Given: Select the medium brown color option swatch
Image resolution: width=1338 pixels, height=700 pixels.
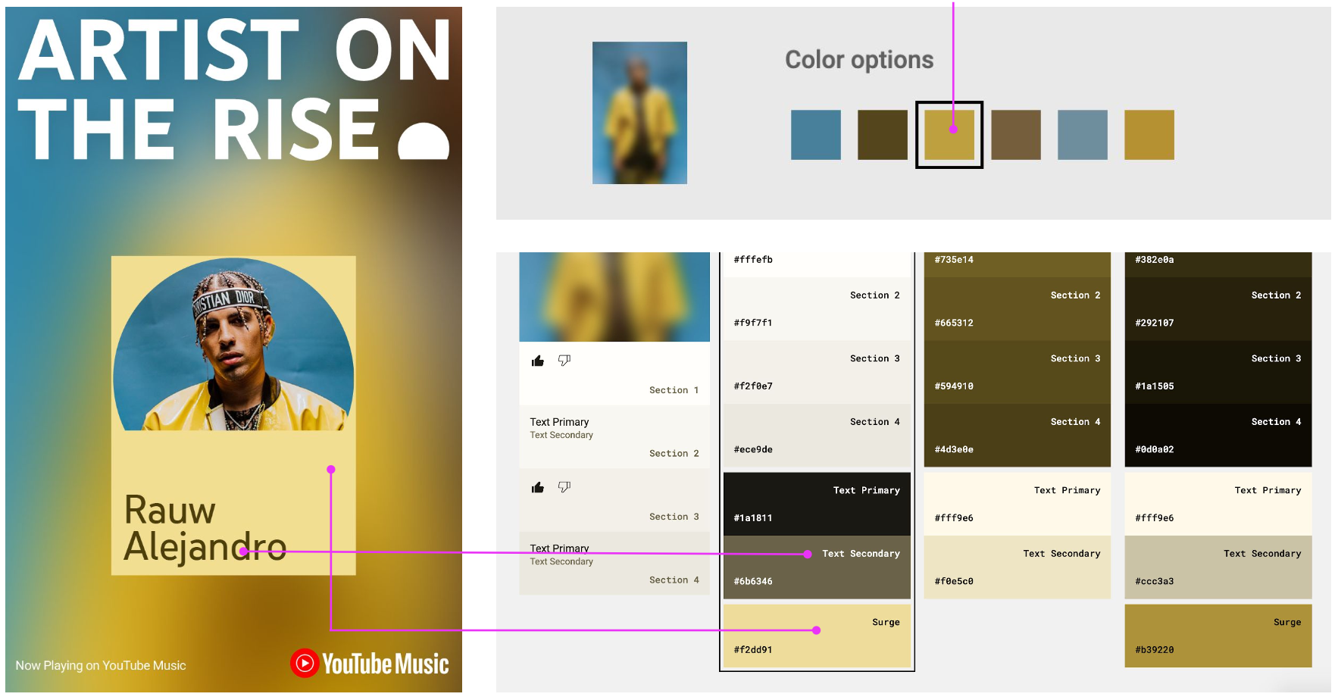Looking at the screenshot, I should click(1016, 135).
